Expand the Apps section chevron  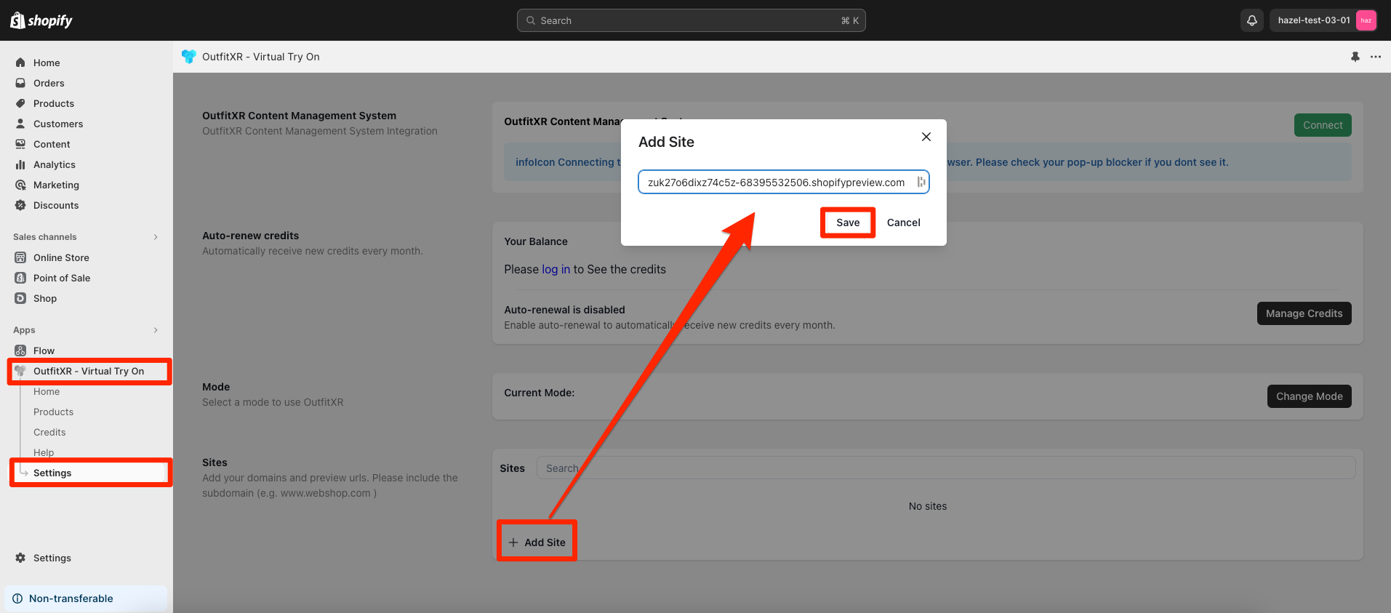(x=156, y=330)
